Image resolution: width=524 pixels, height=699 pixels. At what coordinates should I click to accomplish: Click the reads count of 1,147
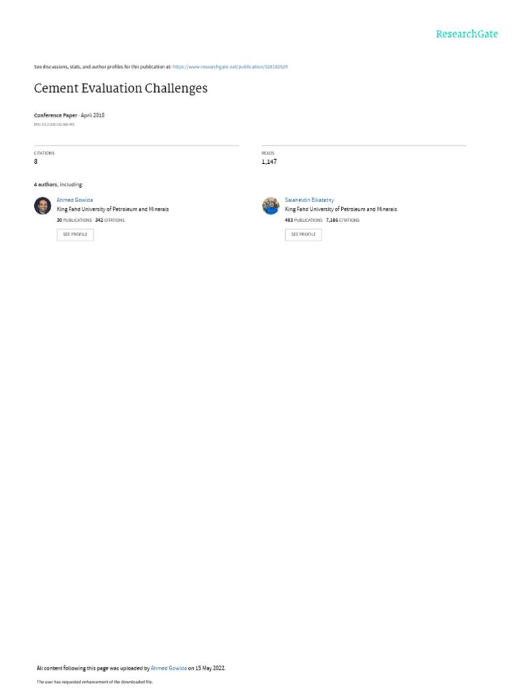(x=269, y=162)
